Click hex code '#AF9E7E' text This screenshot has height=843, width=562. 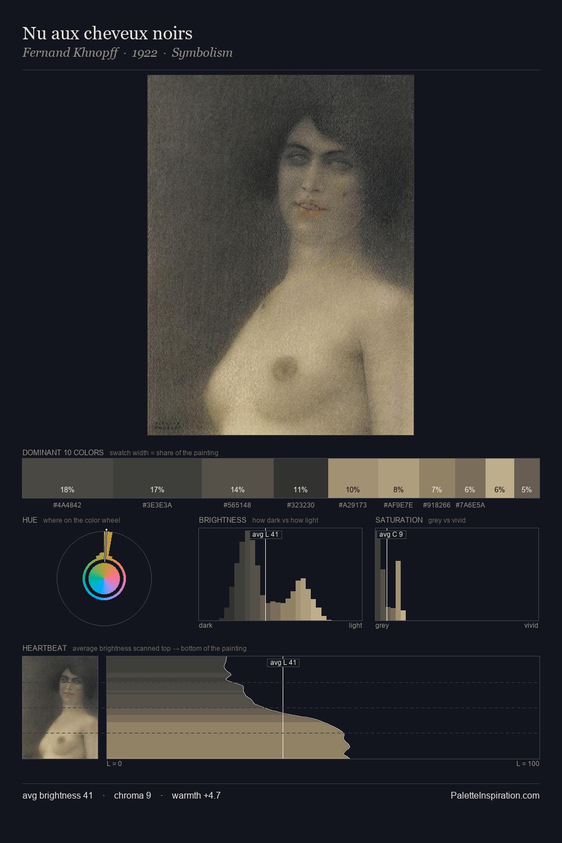(x=398, y=505)
